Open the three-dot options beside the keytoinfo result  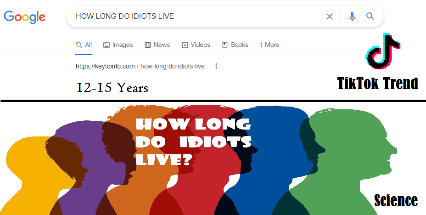(x=216, y=66)
